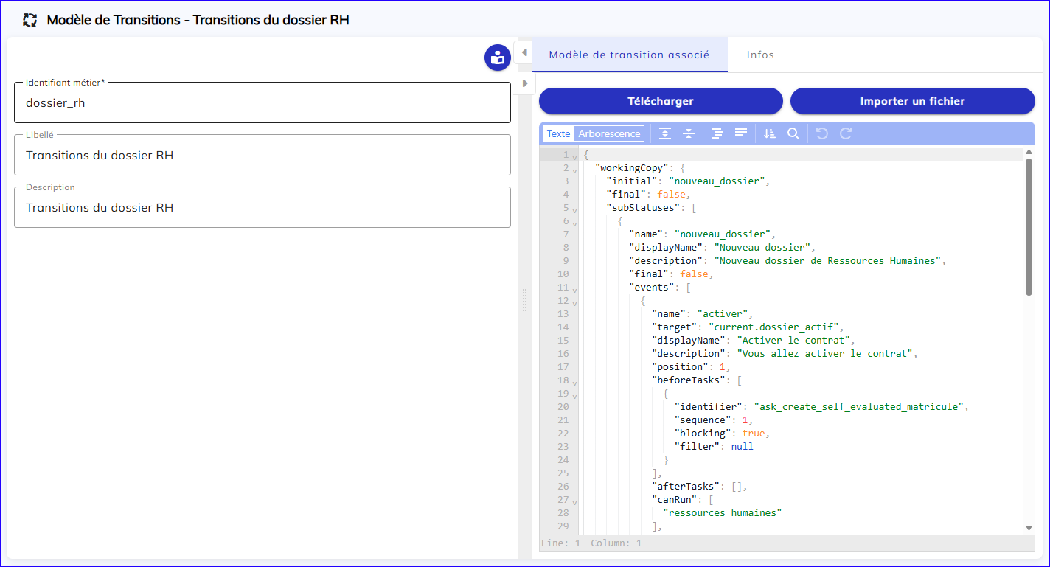Click the "Activer le contrat" value

click(x=794, y=340)
